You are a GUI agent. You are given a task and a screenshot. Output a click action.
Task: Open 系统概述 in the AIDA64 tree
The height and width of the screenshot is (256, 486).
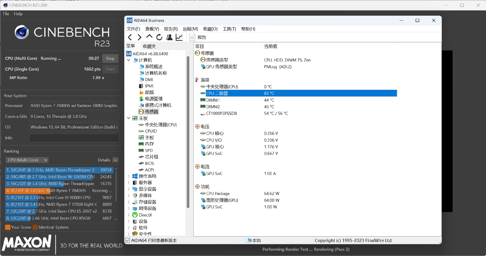[x=151, y=66]
